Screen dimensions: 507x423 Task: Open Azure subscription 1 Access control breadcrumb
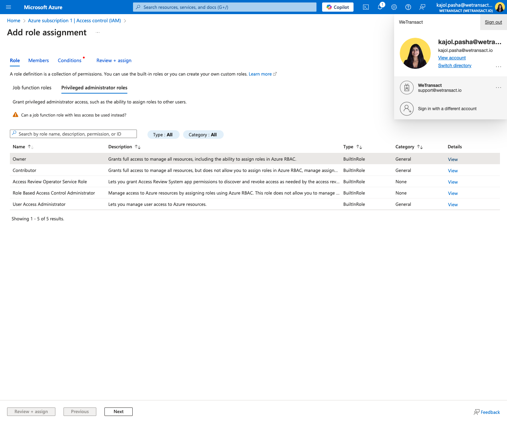tap(74, 20)
